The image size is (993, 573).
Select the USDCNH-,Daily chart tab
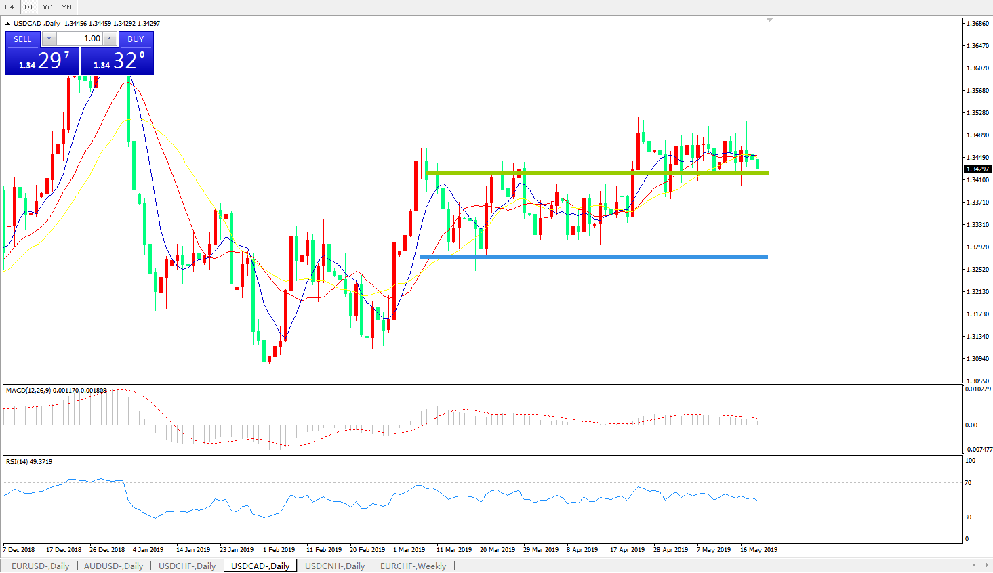pos(335,566)
